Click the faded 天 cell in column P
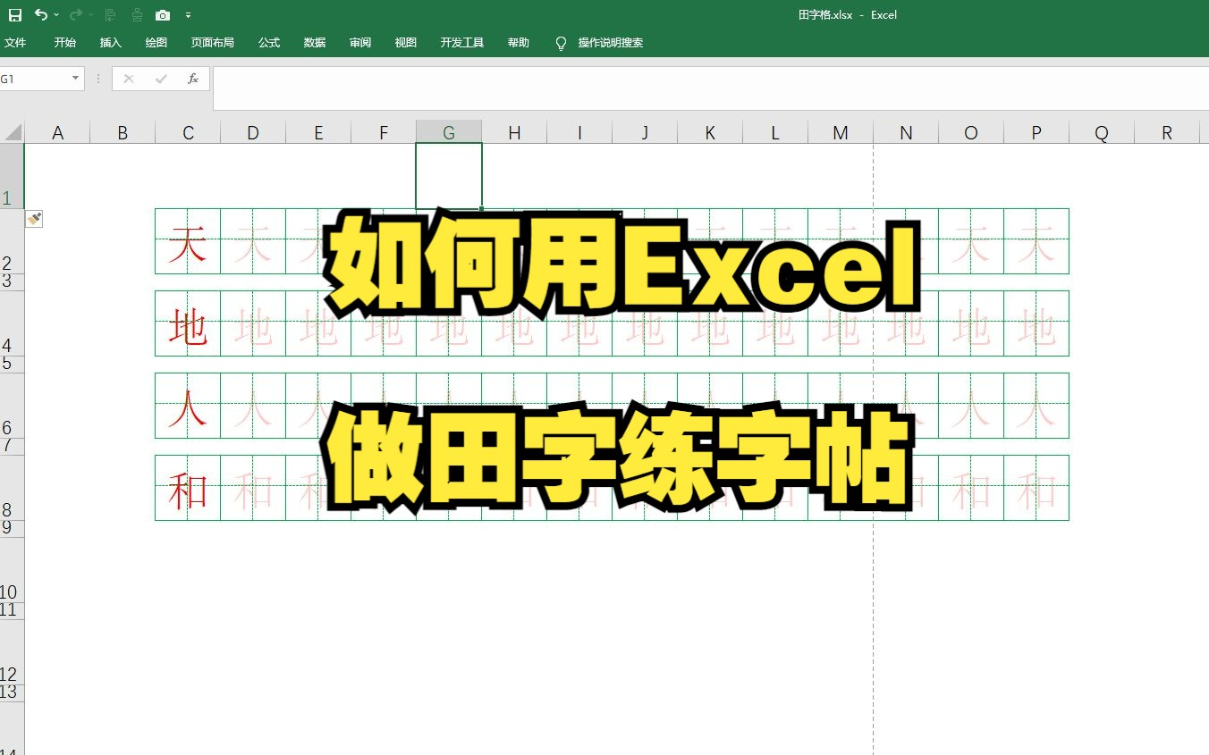This screenshot has height=755, width=1209. pyautogui.click(x=1036, y=241)
